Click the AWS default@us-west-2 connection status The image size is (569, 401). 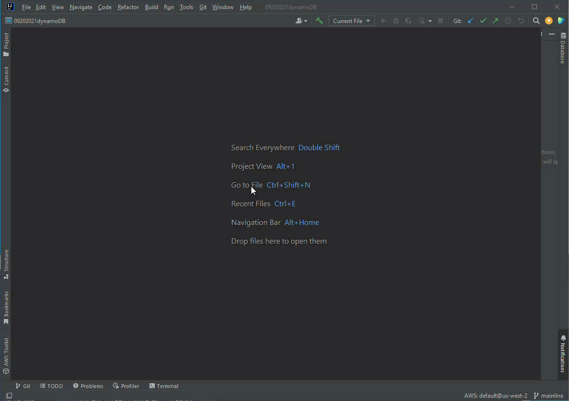pos(495,396)
